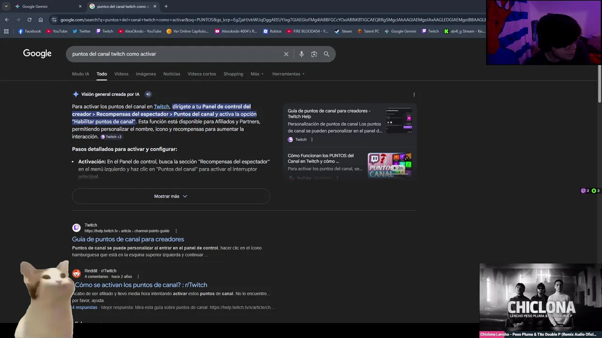The width and height of the screenshot is (602, 338).
Task: Expand the Más dropdown
Action: [x=257, y=74]
